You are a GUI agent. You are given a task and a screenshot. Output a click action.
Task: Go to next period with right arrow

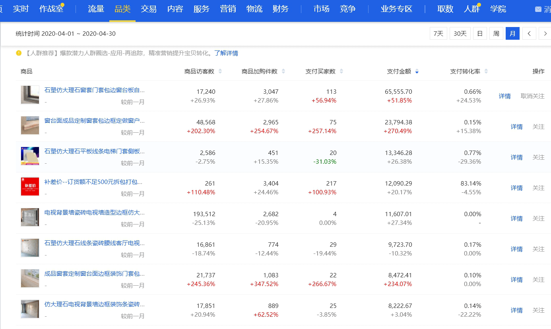pos(545,34)
